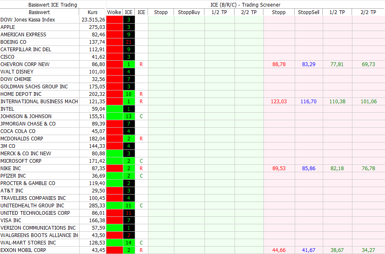This screenshot has width=385, height=254.
Task: Click Chevron's 2/2 TP value 69,73
Action: [368, 64]
